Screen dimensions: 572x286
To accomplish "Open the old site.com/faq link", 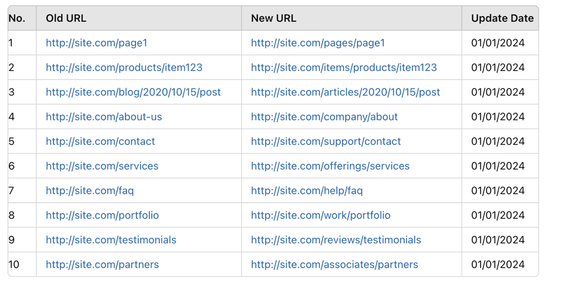I will click(90, 190).
